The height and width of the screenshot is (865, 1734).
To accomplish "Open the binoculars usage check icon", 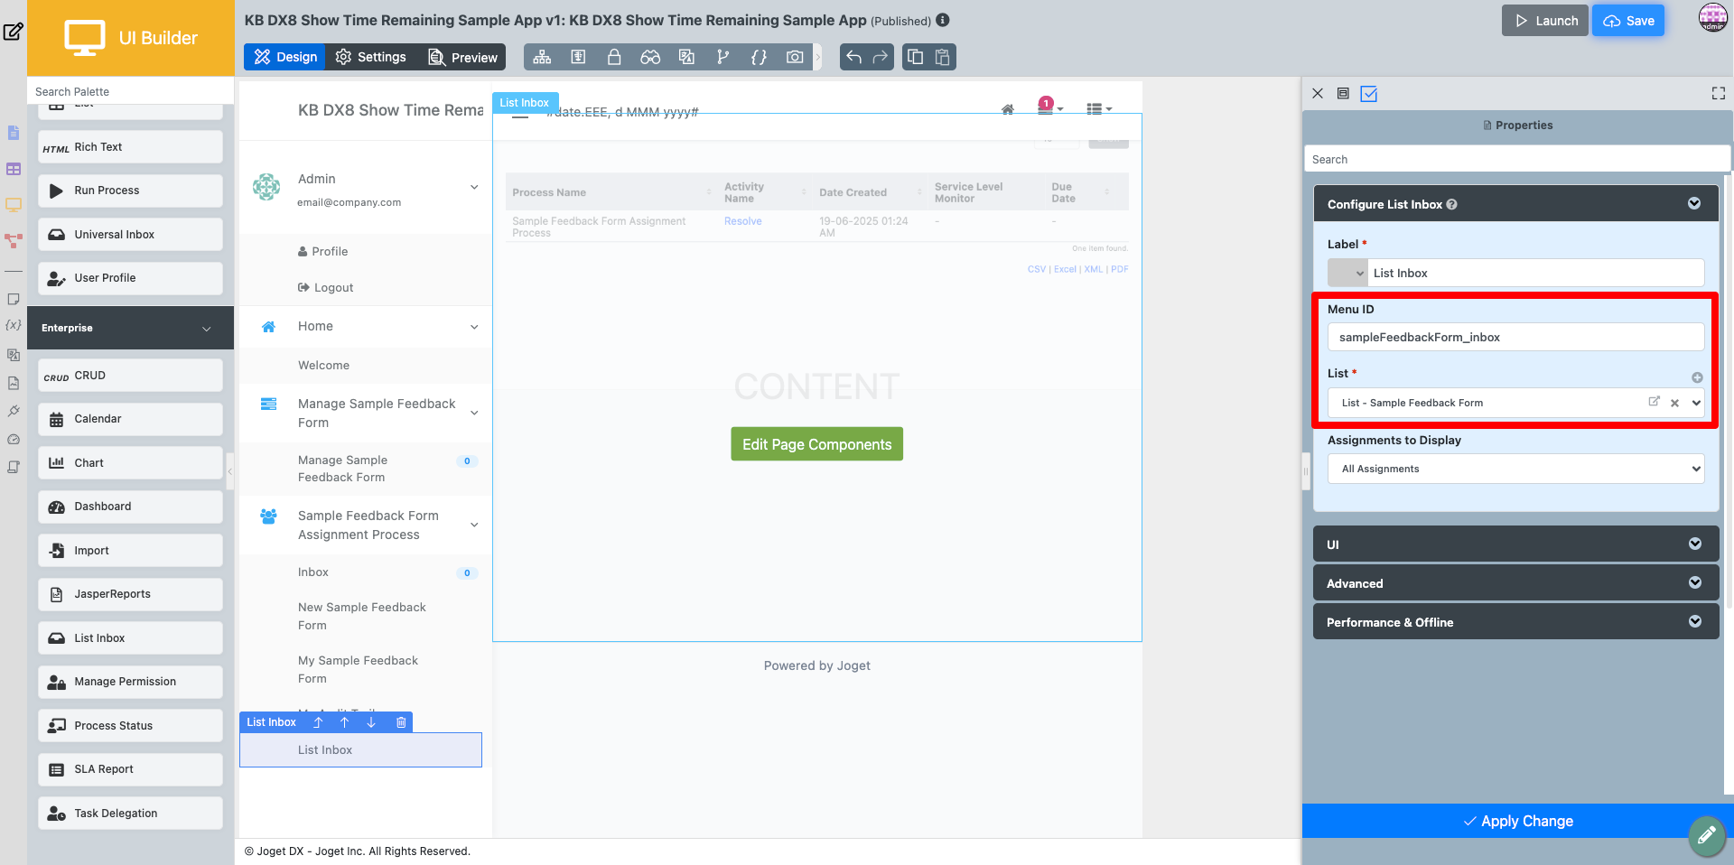I will (x=650, y=57).
